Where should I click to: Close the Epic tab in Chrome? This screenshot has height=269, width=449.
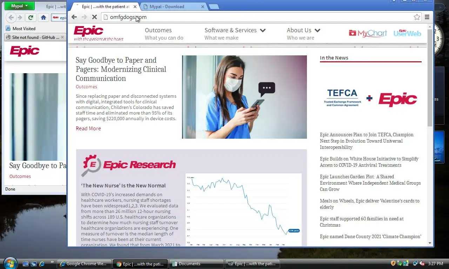(135, 7)
